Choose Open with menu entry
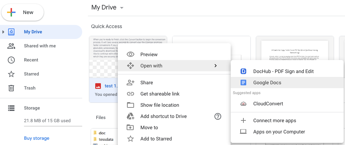The height and width of the screenshot is (145, 345). [174, 66]
